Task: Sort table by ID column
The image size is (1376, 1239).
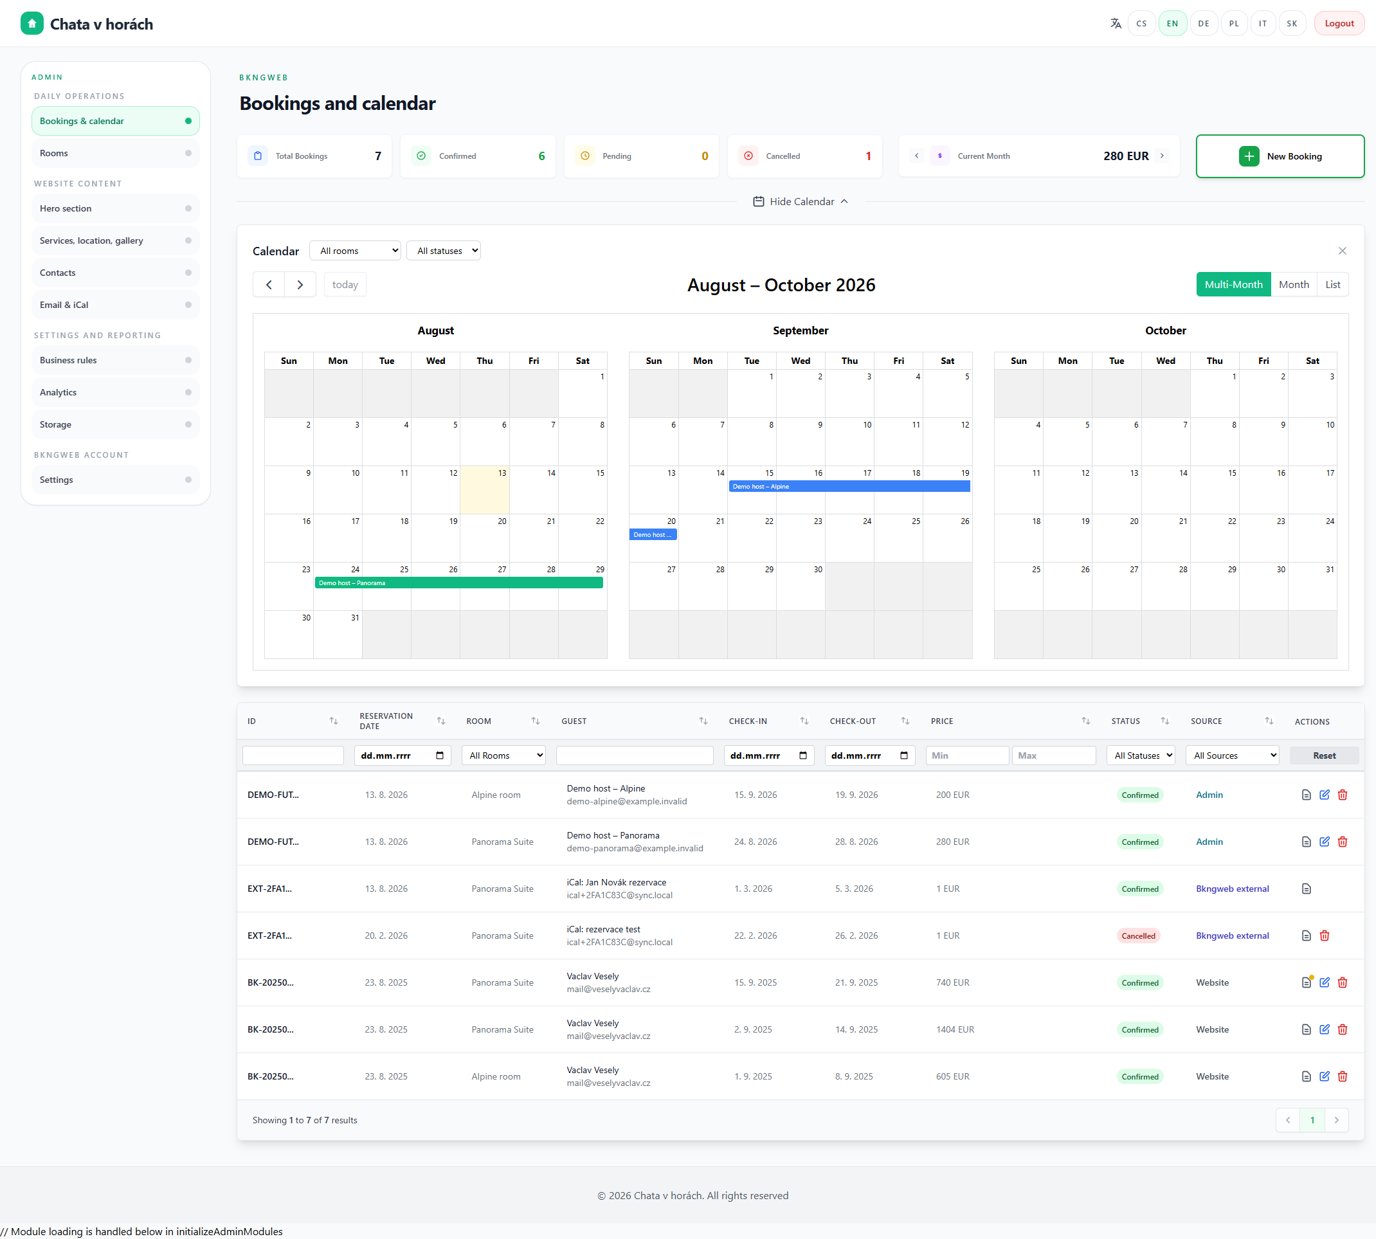Action: pos(333,721)
